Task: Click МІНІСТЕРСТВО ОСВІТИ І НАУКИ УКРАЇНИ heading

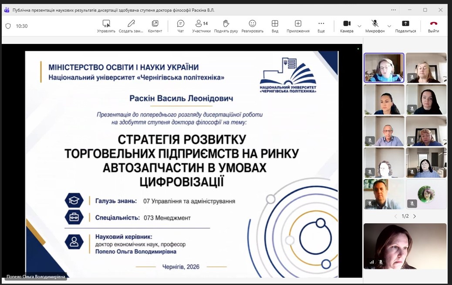Action: [123, 67]
